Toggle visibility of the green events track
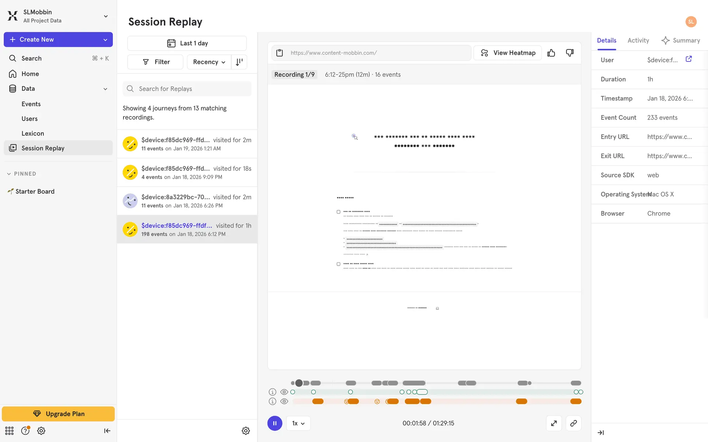Image resolution: width=708 pixels, height=442 pixels. coord(284,392)
